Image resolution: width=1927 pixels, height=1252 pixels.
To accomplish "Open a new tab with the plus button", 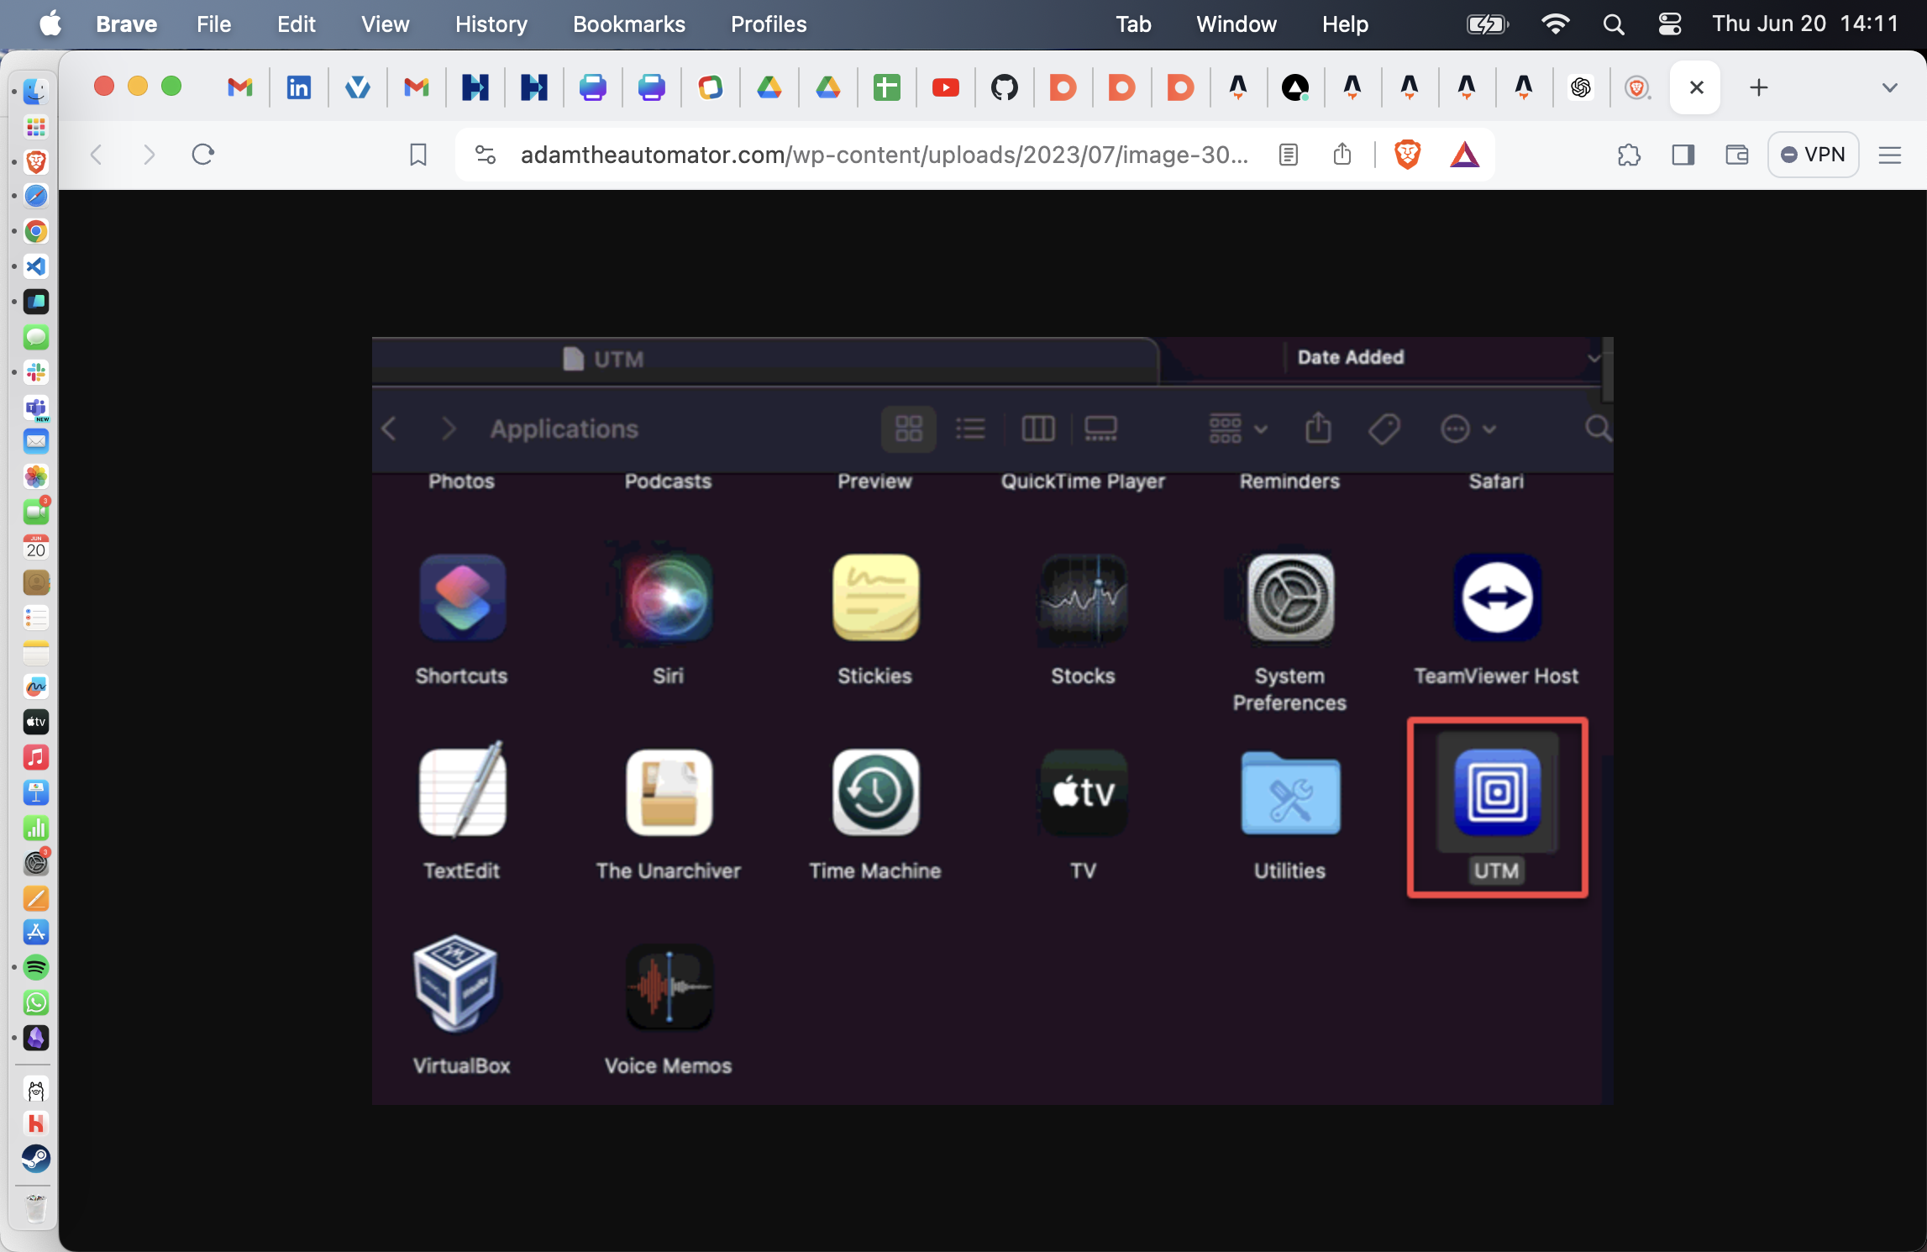I will 1757,87.
